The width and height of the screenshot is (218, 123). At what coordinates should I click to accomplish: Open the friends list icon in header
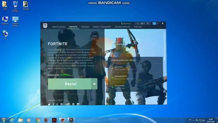point(142,24)
